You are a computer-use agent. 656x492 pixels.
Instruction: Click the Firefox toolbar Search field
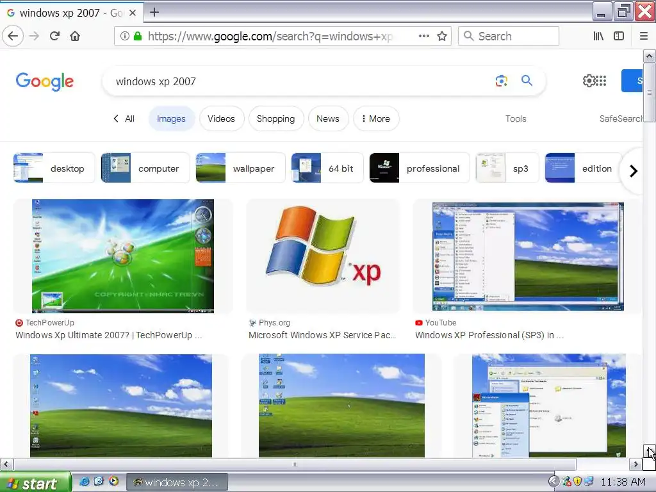coord(509,36)
